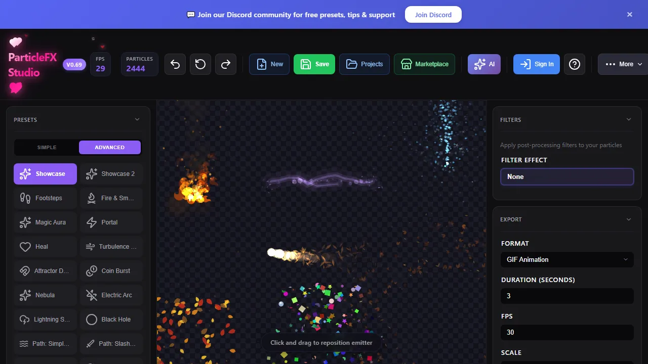Save the current project
This screenshot has width=648, height=364.
(314, 64)
